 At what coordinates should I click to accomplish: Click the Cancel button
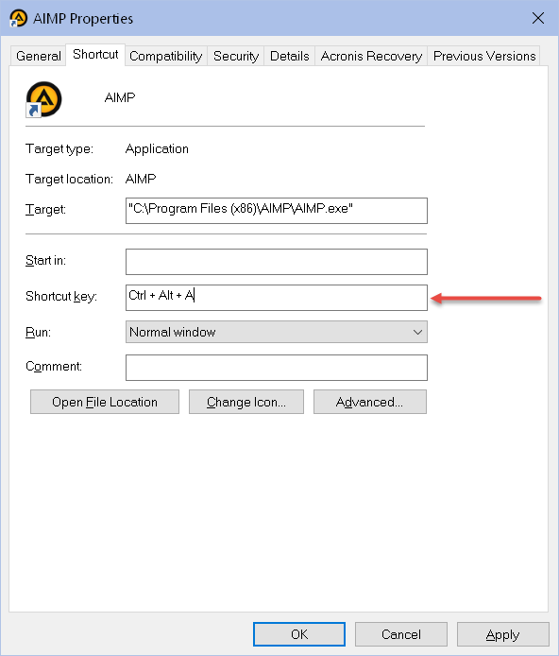click(x=401, y=634)
